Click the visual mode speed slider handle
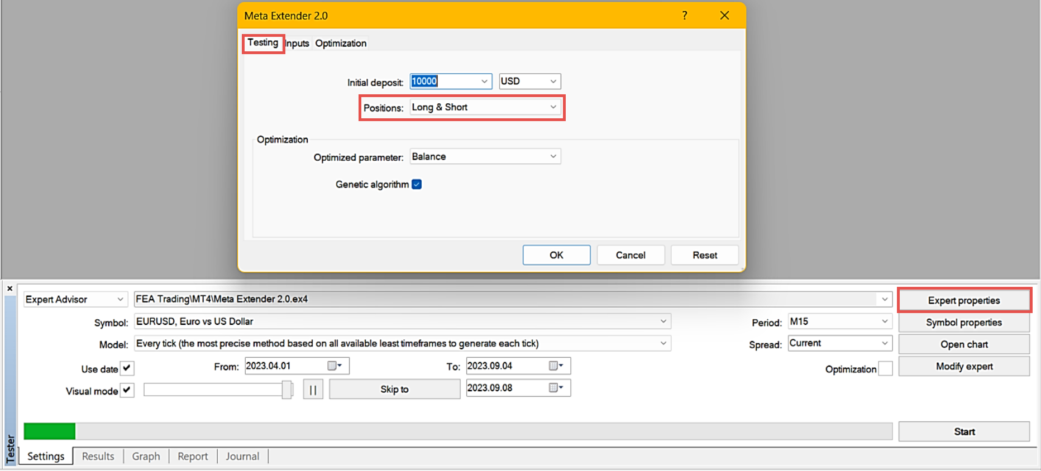 (x=286, y=390)
